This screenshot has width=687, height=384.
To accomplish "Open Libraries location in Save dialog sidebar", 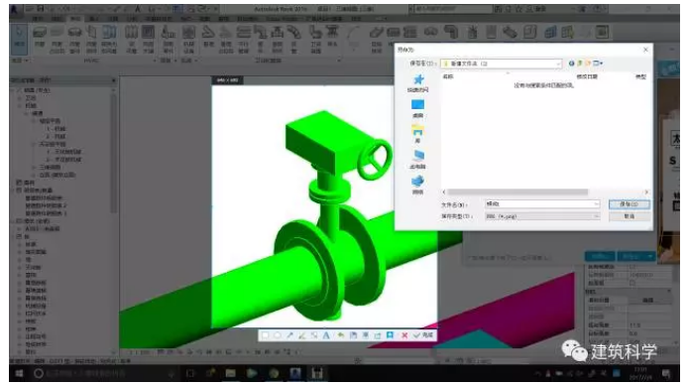I will click(417, 134).
